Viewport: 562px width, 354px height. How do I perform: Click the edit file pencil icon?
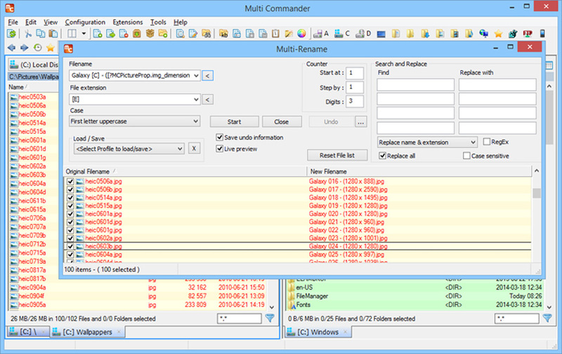[x=193, y=34]
